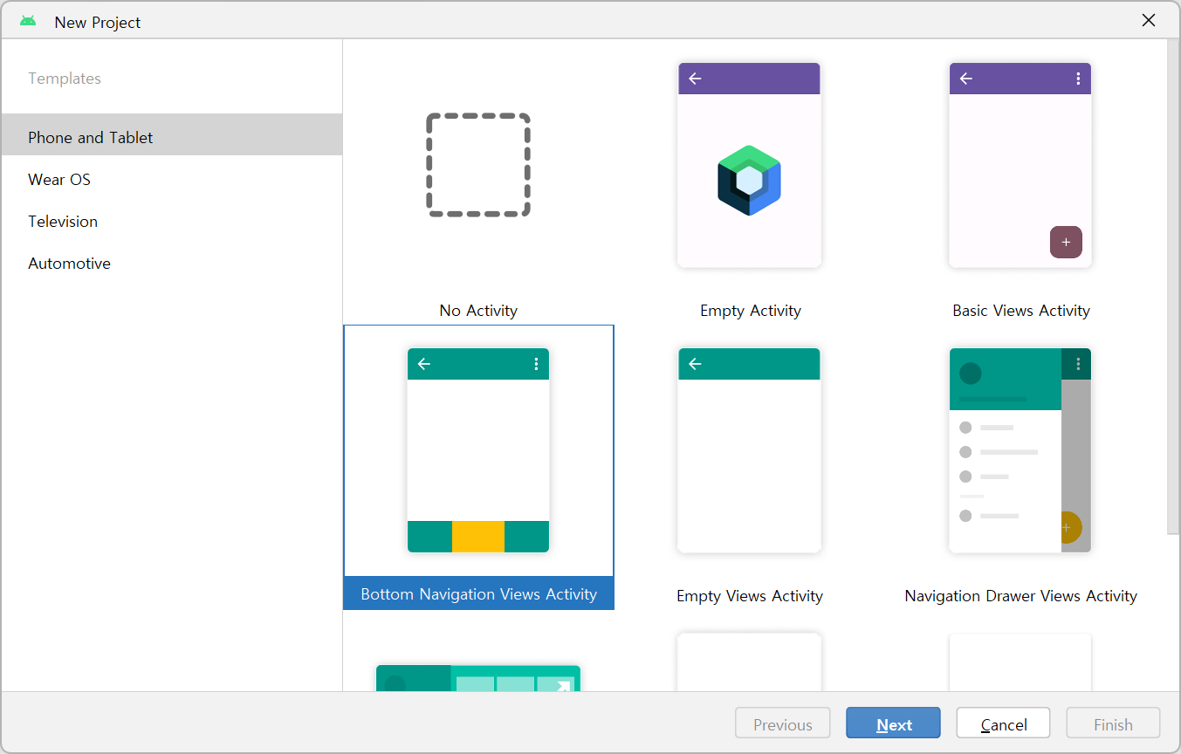1181x754 pixels.
Task: Pick the Bottom Navigation Views Activity preview
Action: coord(478,450)
